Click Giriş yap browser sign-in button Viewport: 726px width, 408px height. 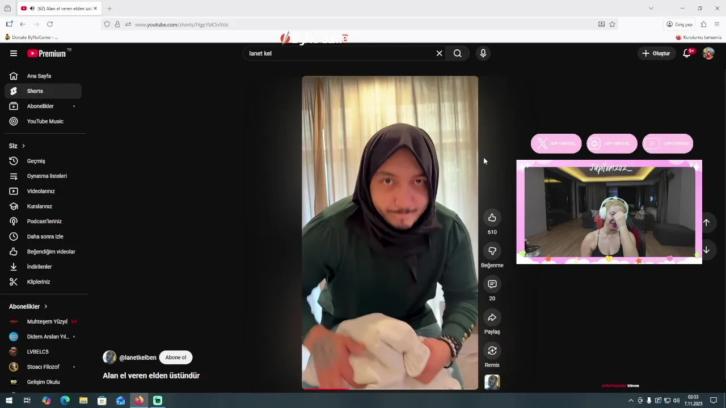tap(679, 24)
